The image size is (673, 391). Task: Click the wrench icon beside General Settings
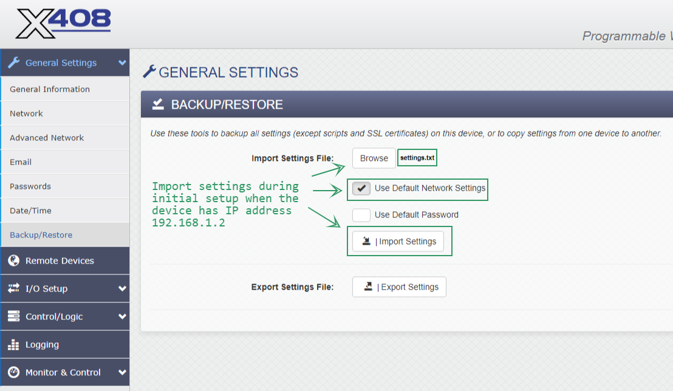14,63
